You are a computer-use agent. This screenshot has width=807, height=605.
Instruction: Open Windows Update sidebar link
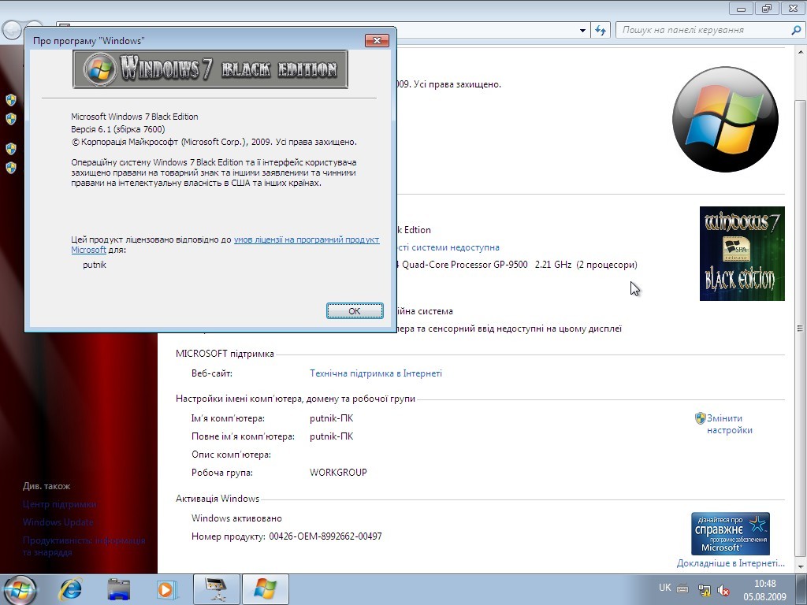point(58,522)
